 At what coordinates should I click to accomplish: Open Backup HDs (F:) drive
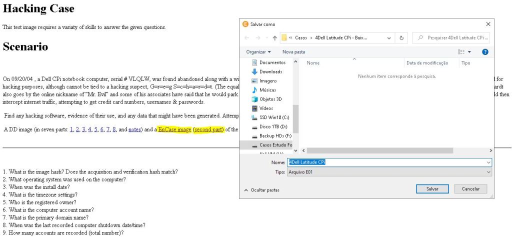pyautogui.click(x=274, y=136)
